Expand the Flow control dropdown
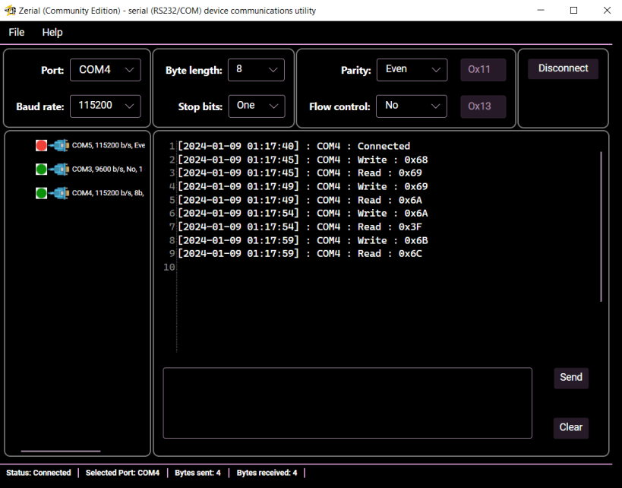622x488 pixels. [412, 106]
